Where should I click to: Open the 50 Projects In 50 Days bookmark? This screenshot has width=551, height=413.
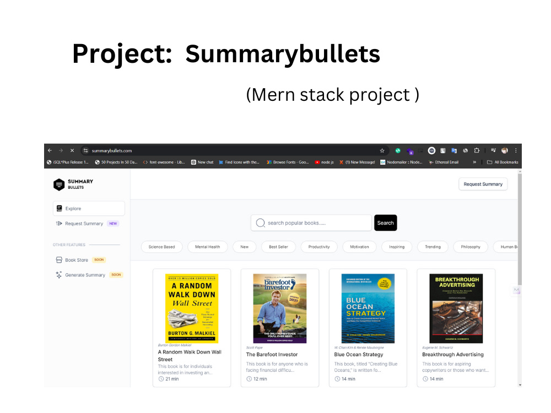(116, 162)
